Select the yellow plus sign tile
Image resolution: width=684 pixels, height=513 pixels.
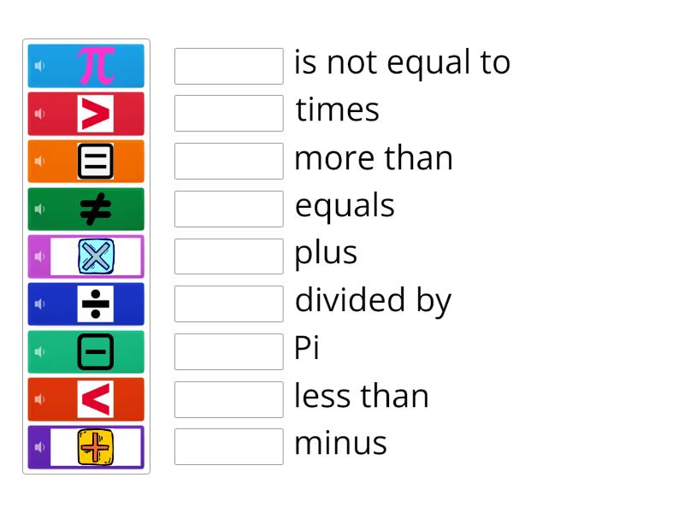click(x=95, y=446)
